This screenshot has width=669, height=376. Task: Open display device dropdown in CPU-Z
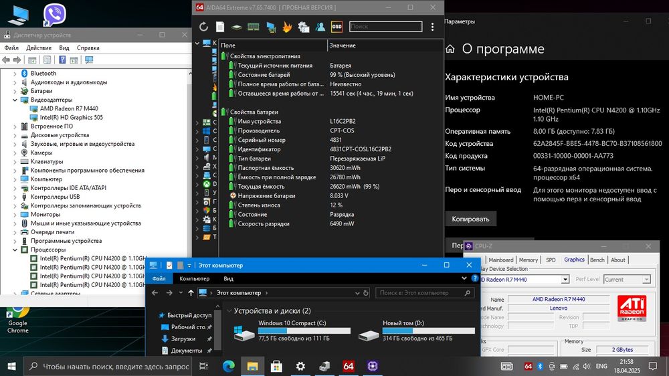click(565, 280)
